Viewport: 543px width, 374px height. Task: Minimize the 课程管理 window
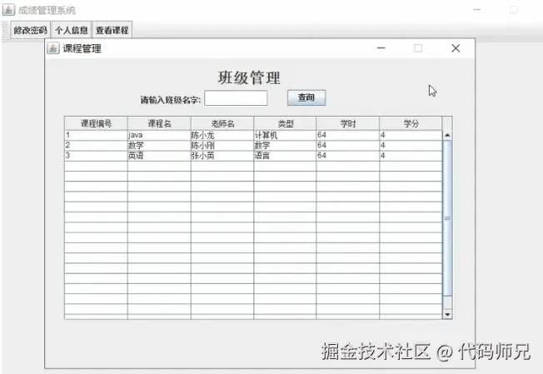pyautogui.click(x=381, y=48)
